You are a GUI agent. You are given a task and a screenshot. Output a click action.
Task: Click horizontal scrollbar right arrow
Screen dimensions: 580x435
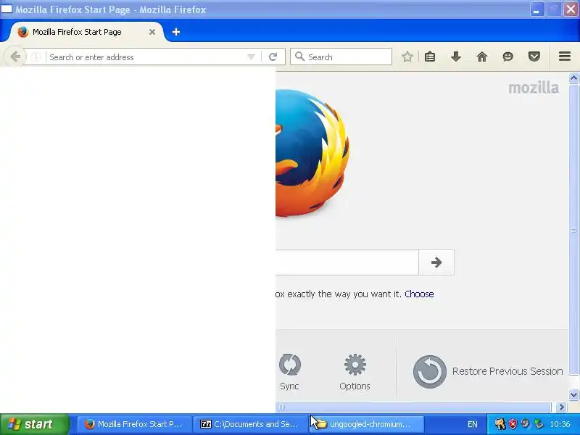click(561, 407)
